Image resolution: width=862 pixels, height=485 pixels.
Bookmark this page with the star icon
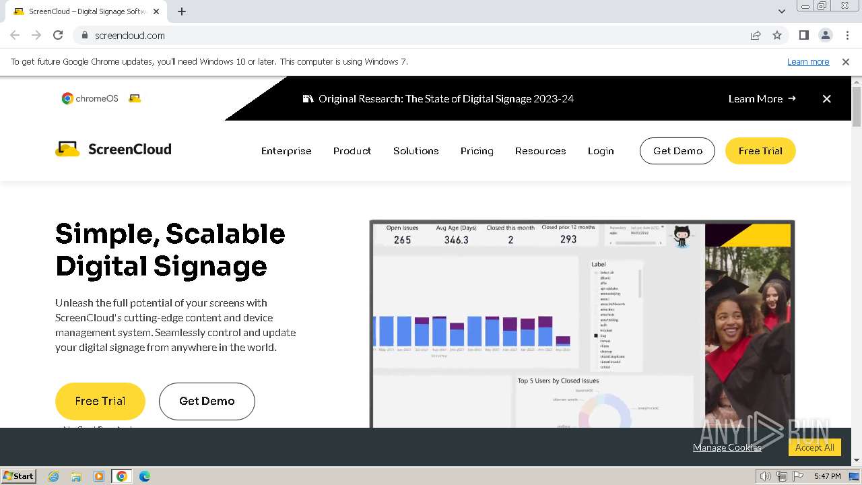click(x=777, y=35)
